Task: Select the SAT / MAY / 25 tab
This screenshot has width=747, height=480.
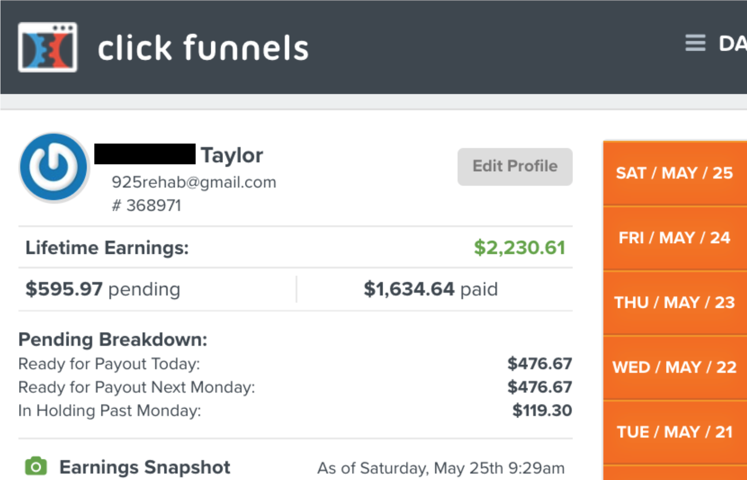Action: pos(674,173)
